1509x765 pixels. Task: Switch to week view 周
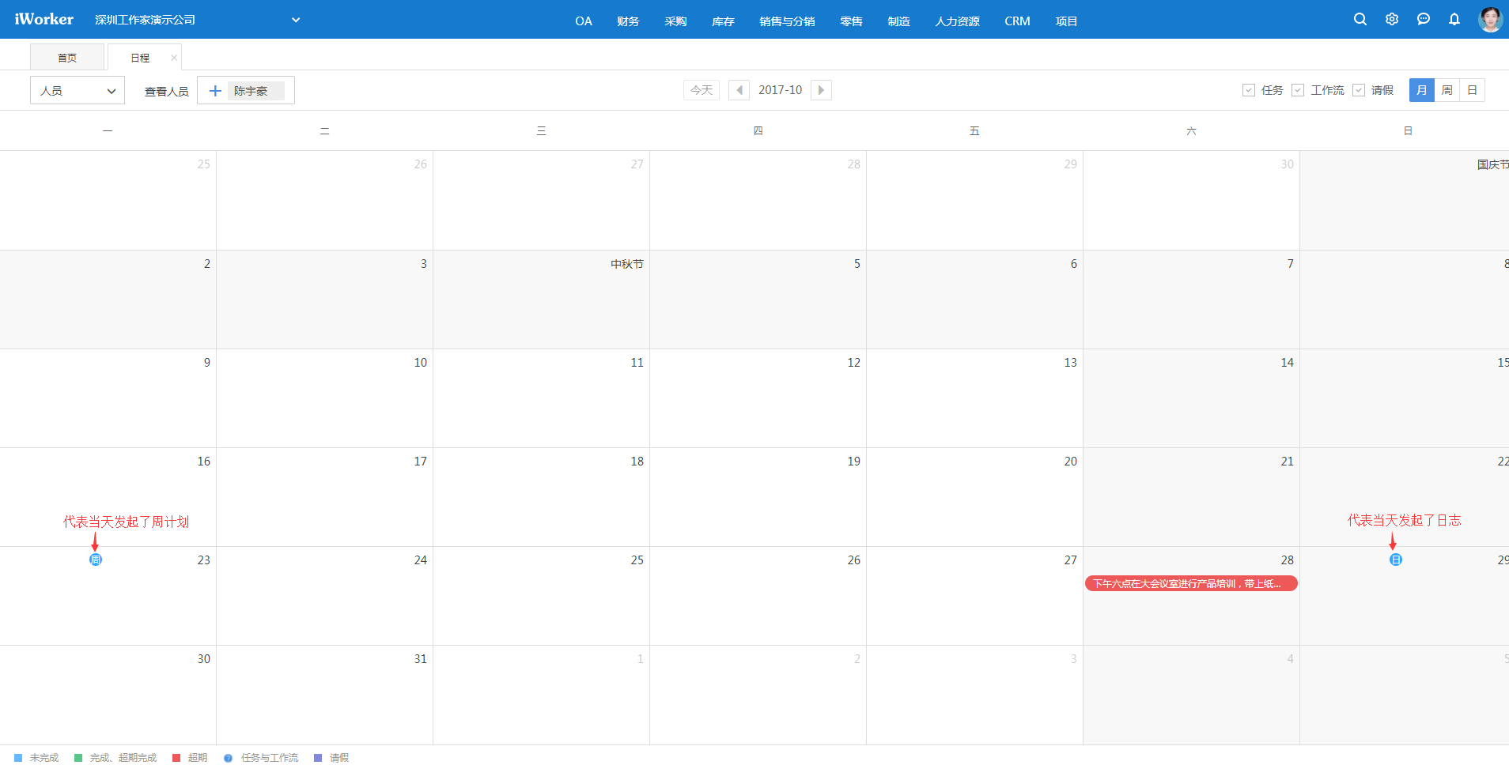click(x=1447, y=90)
